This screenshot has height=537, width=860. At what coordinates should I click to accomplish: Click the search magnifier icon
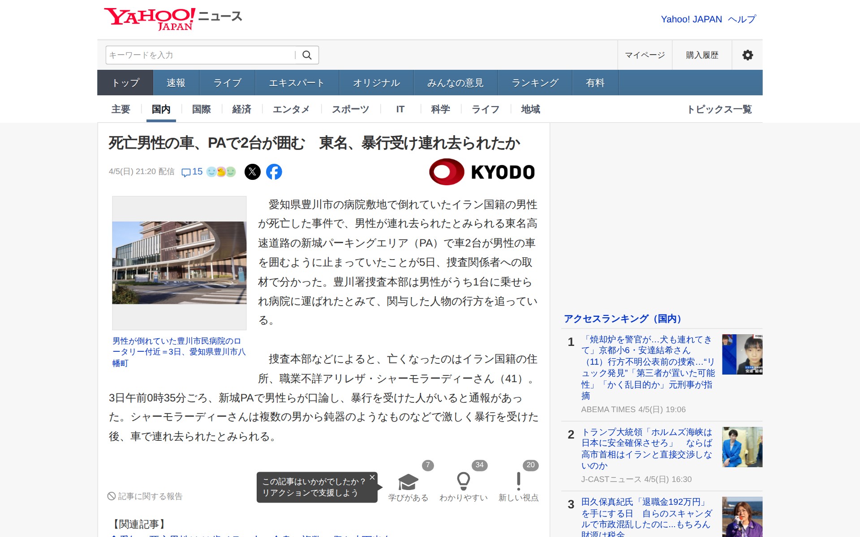(x=307, y=55)
